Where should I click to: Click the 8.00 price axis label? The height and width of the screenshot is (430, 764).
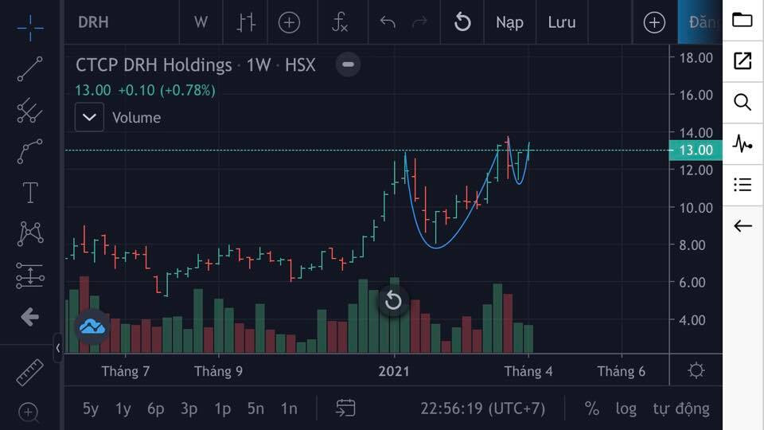coord(692,244)
